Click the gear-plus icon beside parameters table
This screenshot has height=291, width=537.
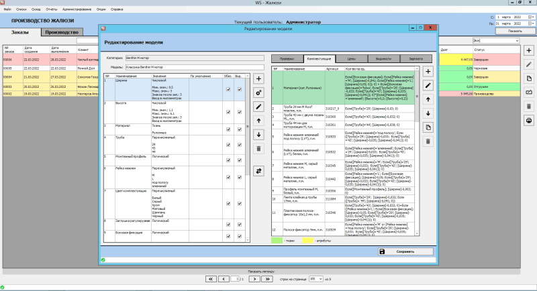point(259,93)
